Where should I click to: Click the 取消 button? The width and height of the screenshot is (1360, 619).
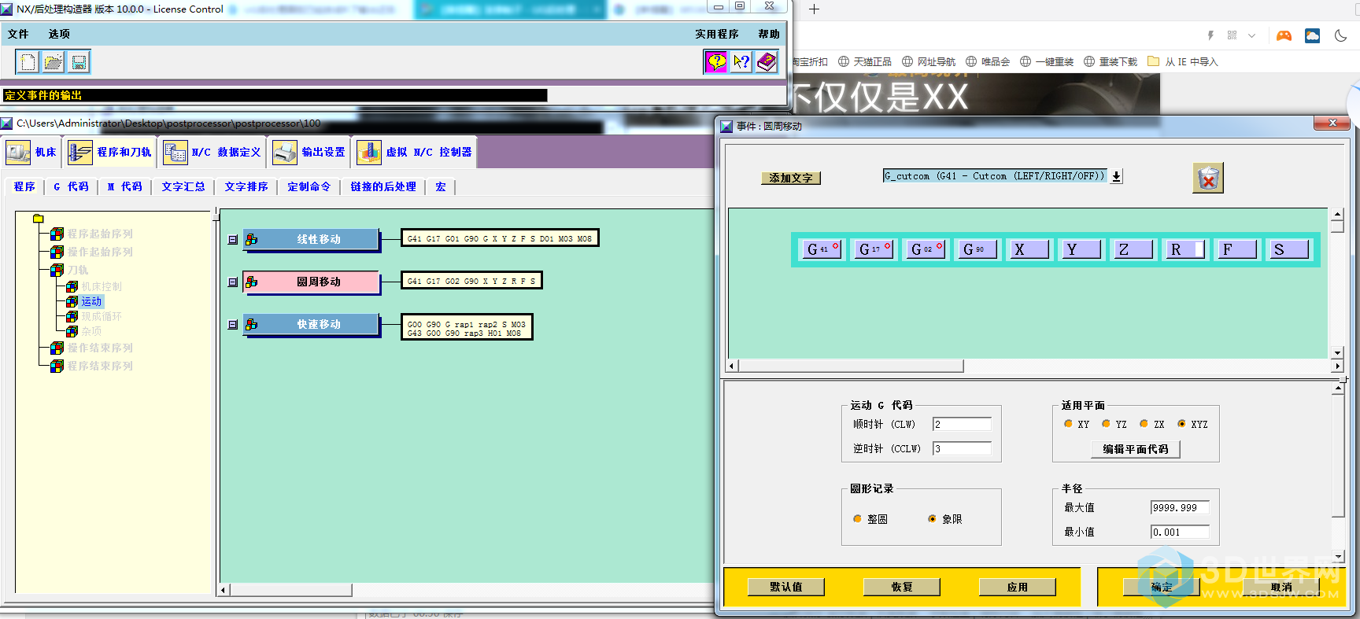[1281, 587]
